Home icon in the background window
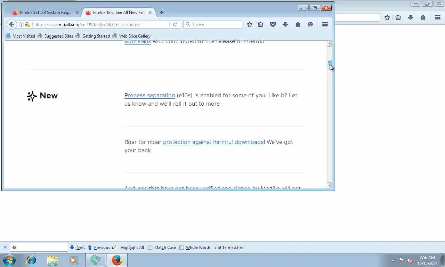Image resolution: width=445 pixels, height=267 pixels. coord(423,17)
